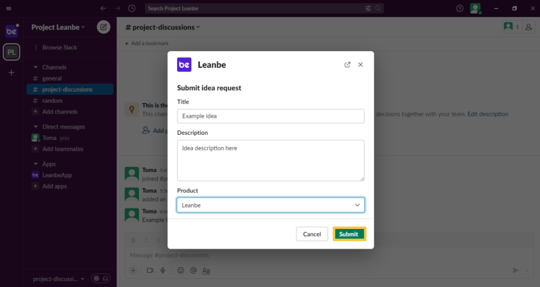
Task: Click the add workspace plus icon
Action: [11, 72]
